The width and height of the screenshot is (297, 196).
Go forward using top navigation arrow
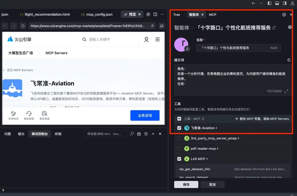click(261, 3)
